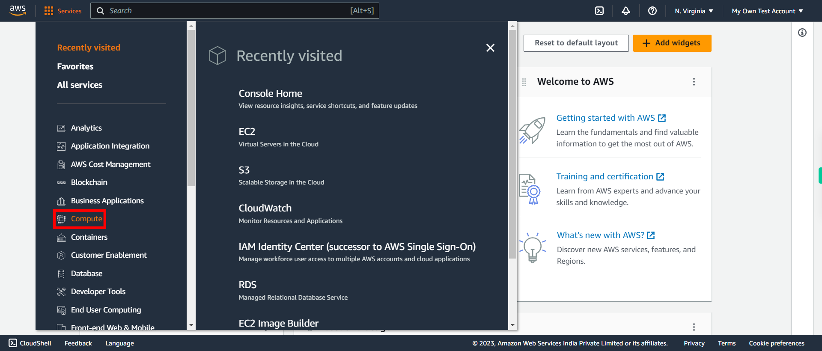Viewport: 822px width, 351px height.
Task: Click the Business Applications icon
Action: pos(61,201)
